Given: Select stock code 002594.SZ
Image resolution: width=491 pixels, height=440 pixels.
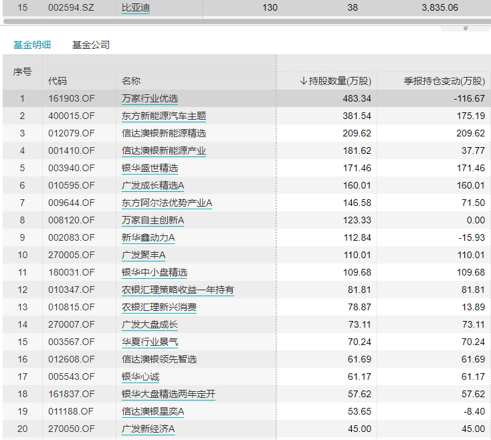Looking at the screenshot, I should [71, 7].
